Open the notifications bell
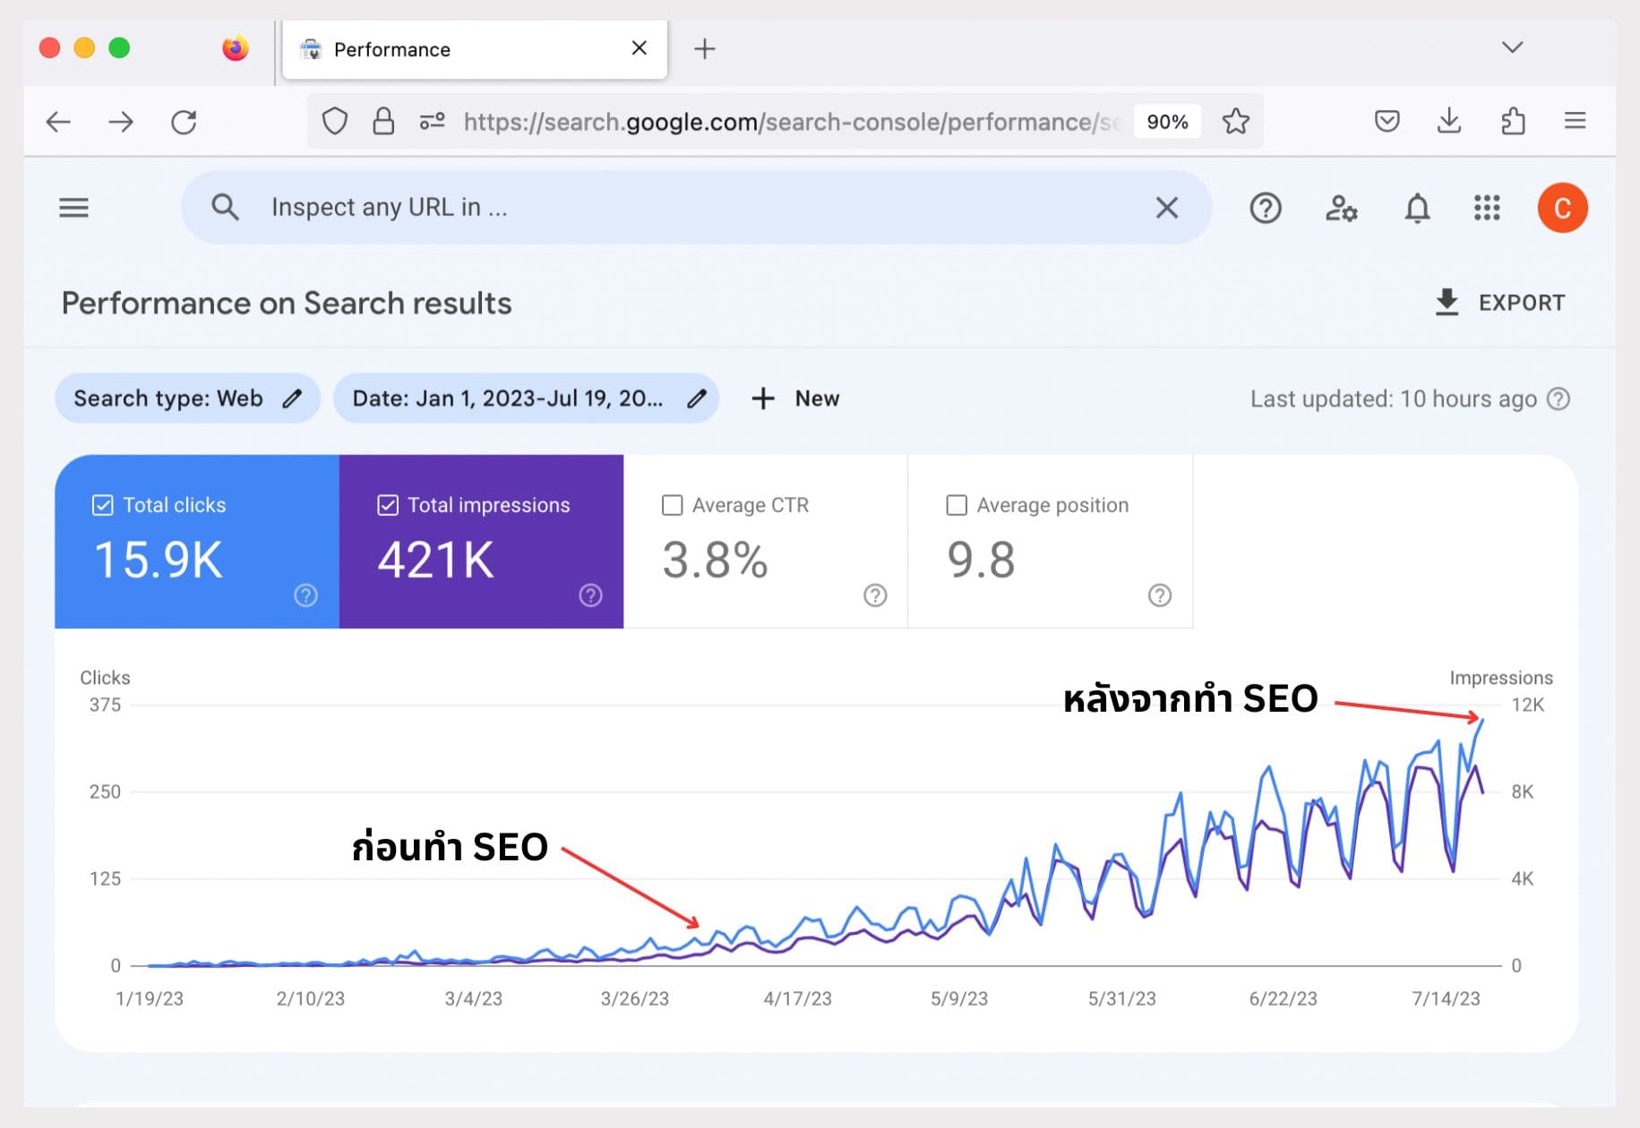 [1417, 208]
